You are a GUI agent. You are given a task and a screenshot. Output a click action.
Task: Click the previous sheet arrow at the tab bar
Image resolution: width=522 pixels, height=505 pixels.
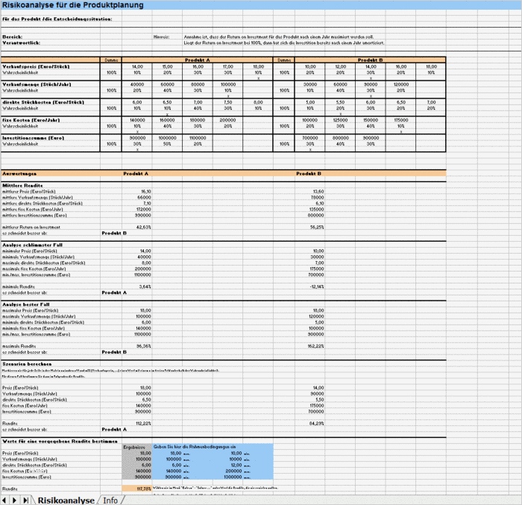[x=4, y=500]
